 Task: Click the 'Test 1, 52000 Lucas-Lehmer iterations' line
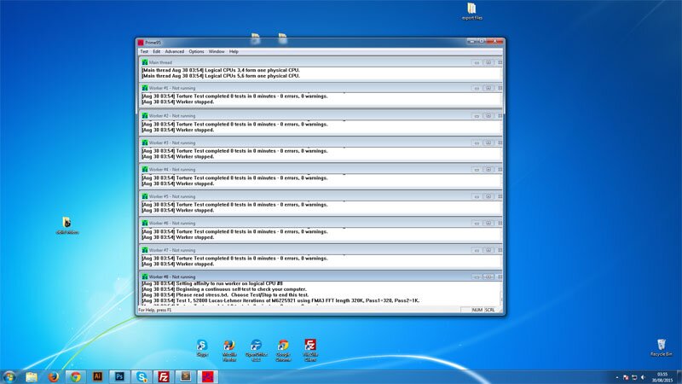point(280,300)
